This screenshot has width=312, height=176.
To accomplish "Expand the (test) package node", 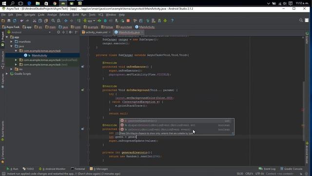I will (16, 65).
